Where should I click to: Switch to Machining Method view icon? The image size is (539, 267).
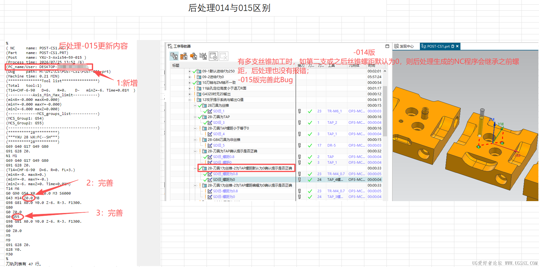203,56
